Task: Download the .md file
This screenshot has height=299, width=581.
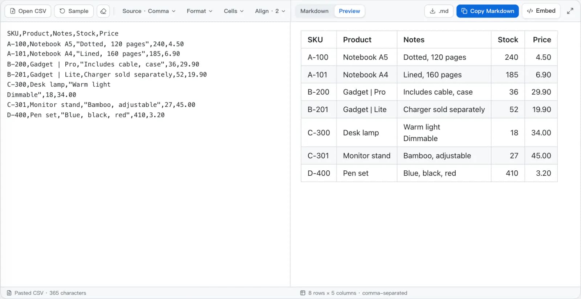Action: (439, 11)
